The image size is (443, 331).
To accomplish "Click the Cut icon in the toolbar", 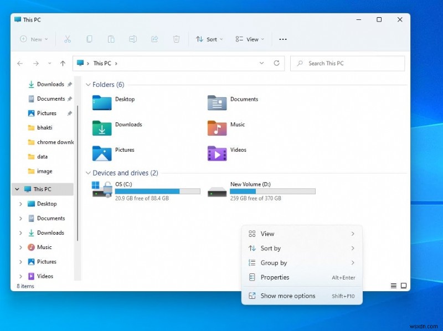I will (x=68, y=39).
